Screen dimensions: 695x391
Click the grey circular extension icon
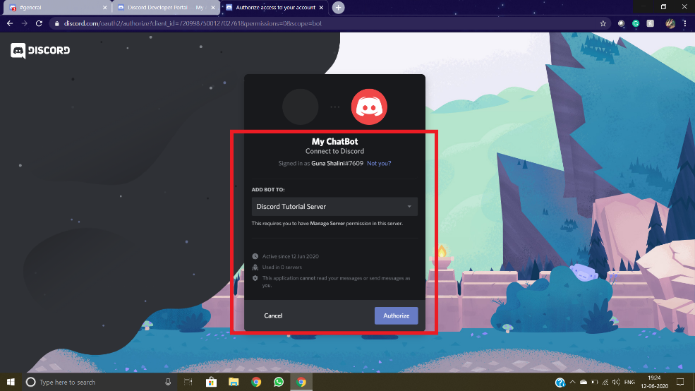(x=622, y=23)
